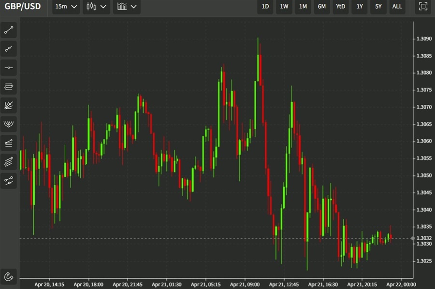The width and height of the screenshot is (435, 289).
Task: Click the 1.3040 price axis label
Action: (424, 210)
